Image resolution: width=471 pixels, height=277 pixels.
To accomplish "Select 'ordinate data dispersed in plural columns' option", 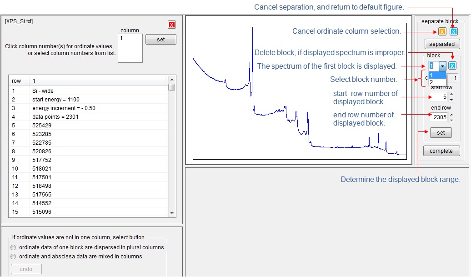I will coord(13,247).
